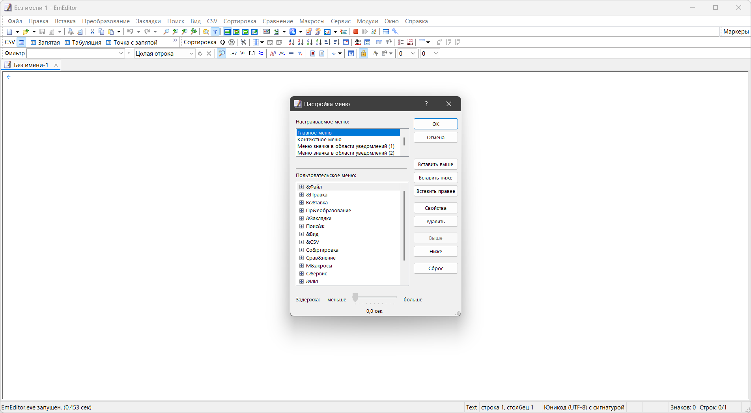Toggle Comma separated mode button
Image resolution: width=751 pixels, height=413 pixels.
tap(45, 42)
